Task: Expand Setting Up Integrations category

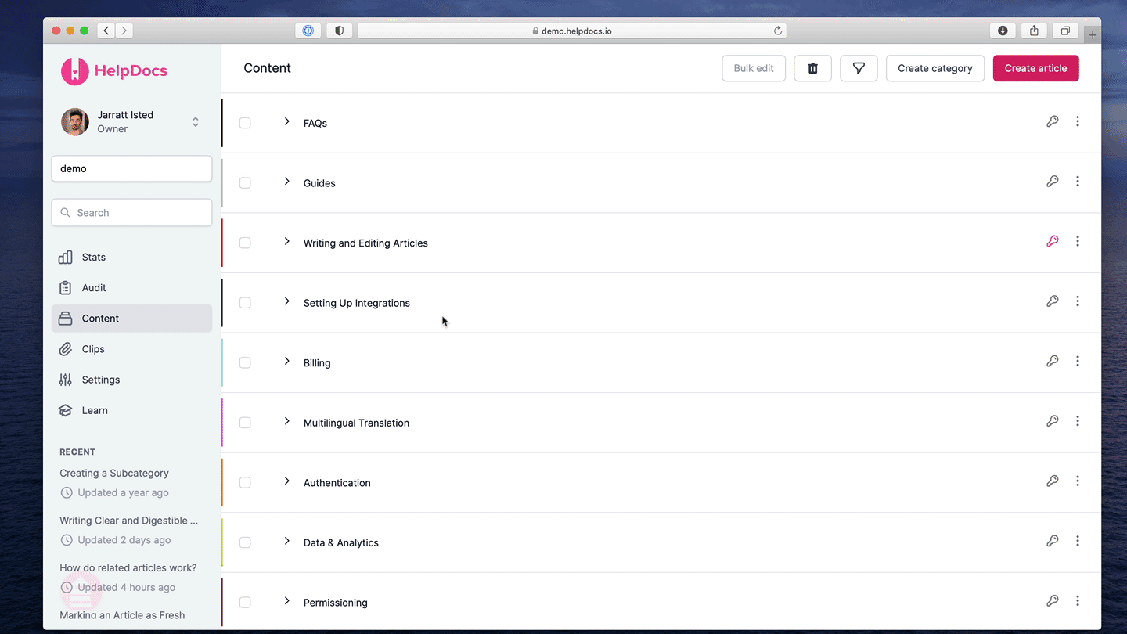Action: pyautogui.click(x=286, y=301)
